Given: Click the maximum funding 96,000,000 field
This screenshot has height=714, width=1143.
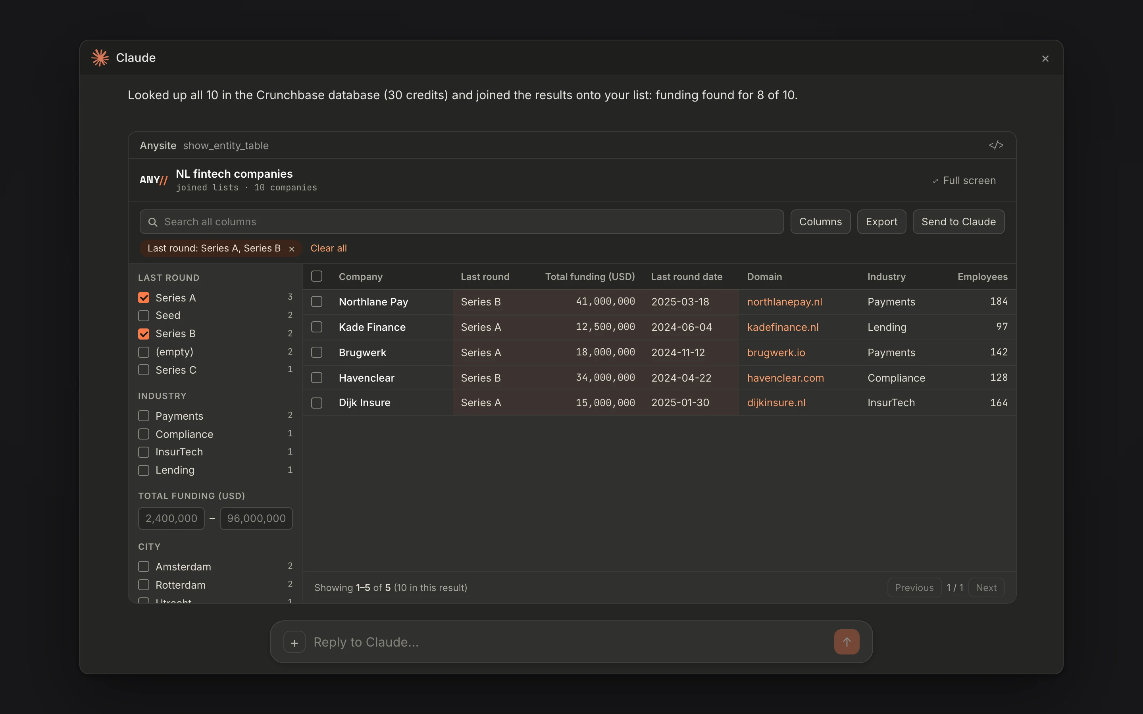Looking at the screenshot, I should (x=256, y=518).
